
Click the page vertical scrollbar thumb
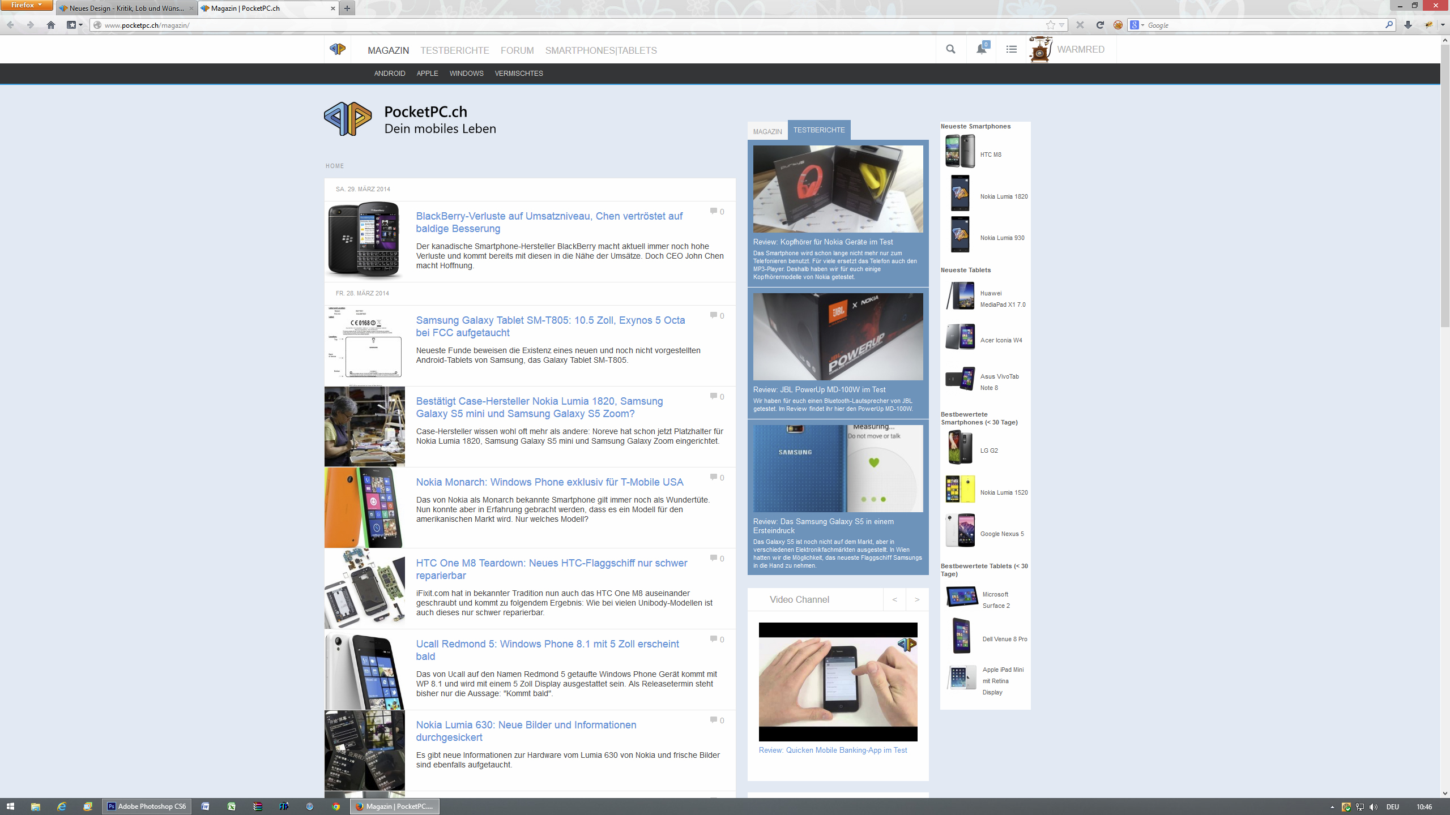pyautogui.click(x=1445, y=186)
